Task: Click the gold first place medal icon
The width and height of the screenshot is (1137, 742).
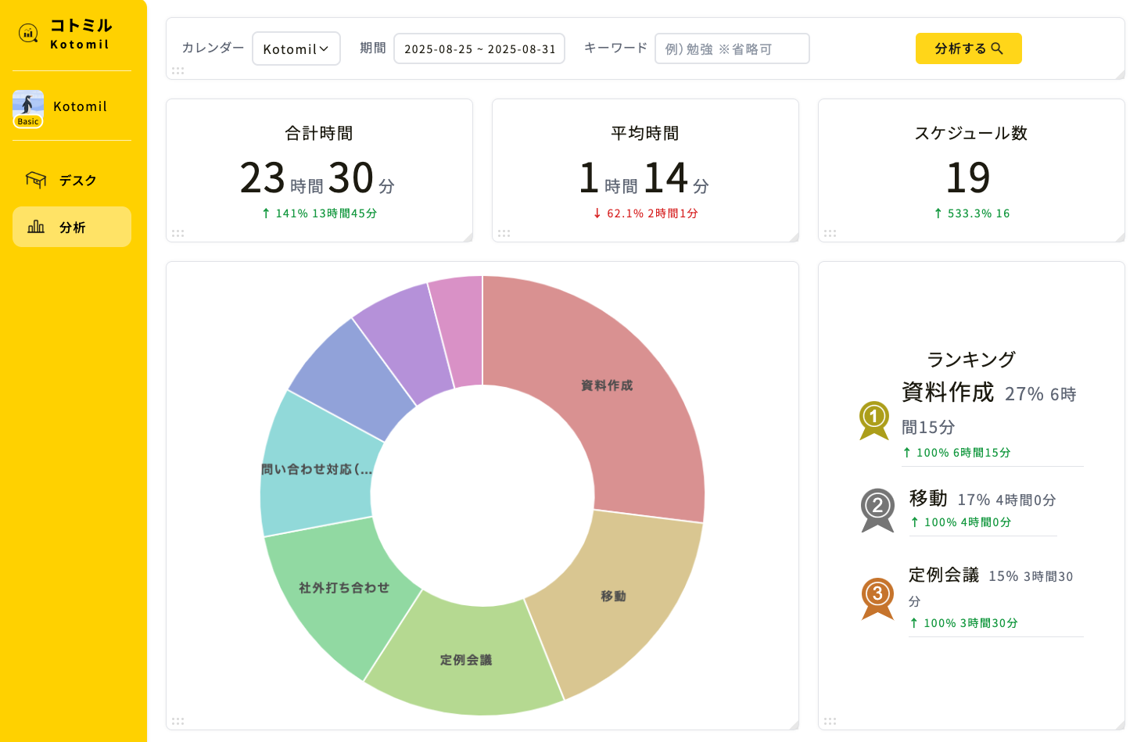Action: tap(874, 421)
